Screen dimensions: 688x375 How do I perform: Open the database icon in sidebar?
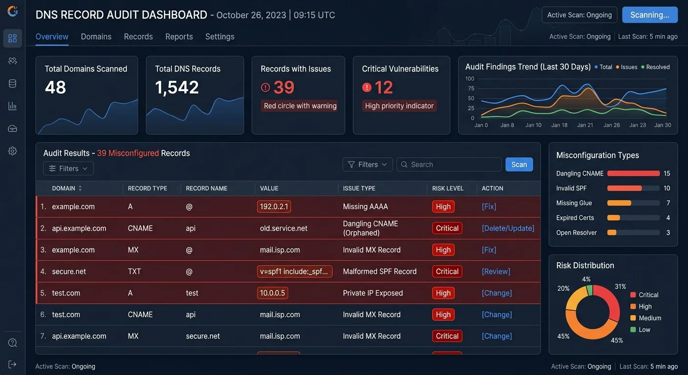point(13,83)
